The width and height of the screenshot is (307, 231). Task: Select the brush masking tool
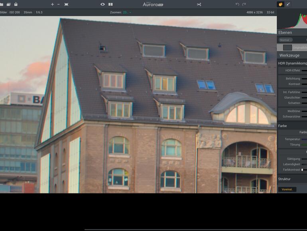tap(288, 4)
